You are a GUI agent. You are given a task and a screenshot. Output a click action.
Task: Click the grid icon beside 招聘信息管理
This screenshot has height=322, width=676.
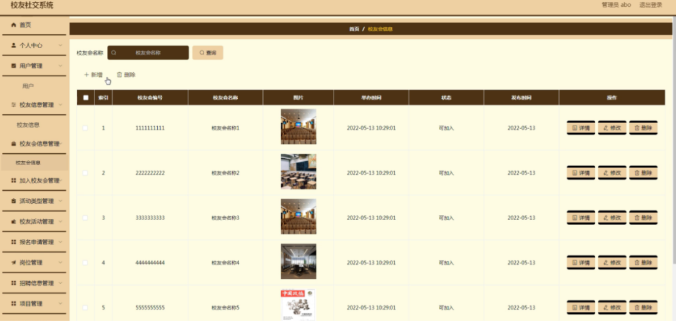(x=13, y=283)
